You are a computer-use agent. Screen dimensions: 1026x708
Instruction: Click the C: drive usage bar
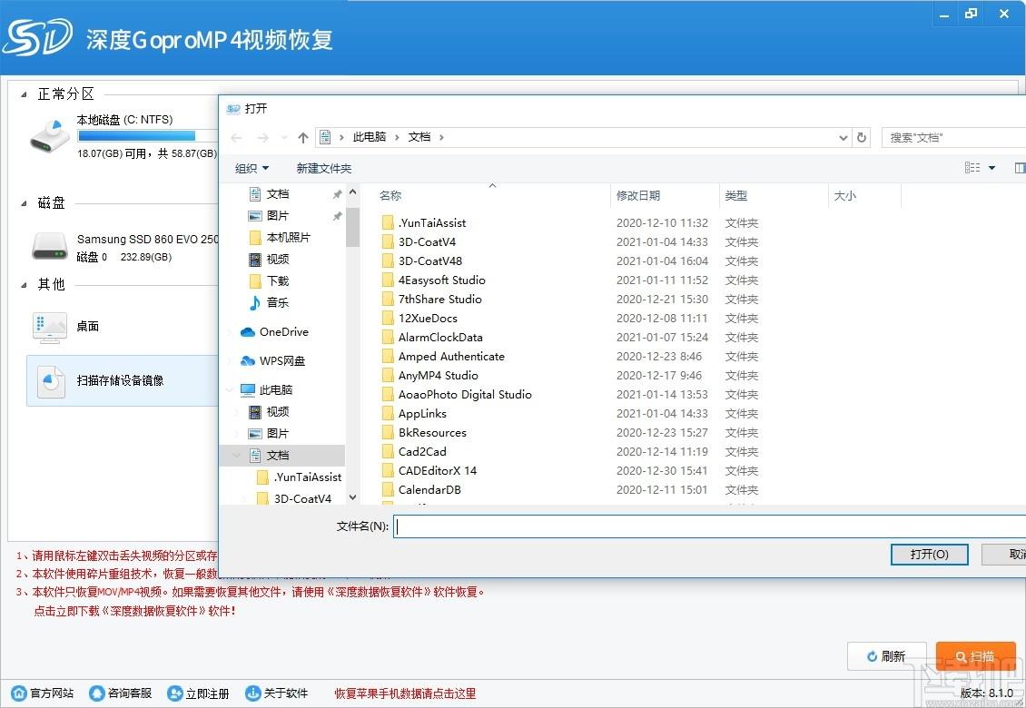(147, 136)
